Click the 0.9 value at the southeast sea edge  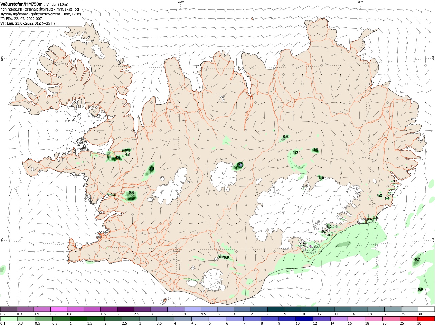point(420,289)
